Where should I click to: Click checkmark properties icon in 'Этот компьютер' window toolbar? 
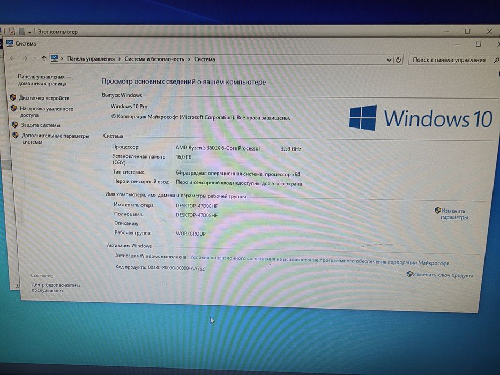click(12, 31)
